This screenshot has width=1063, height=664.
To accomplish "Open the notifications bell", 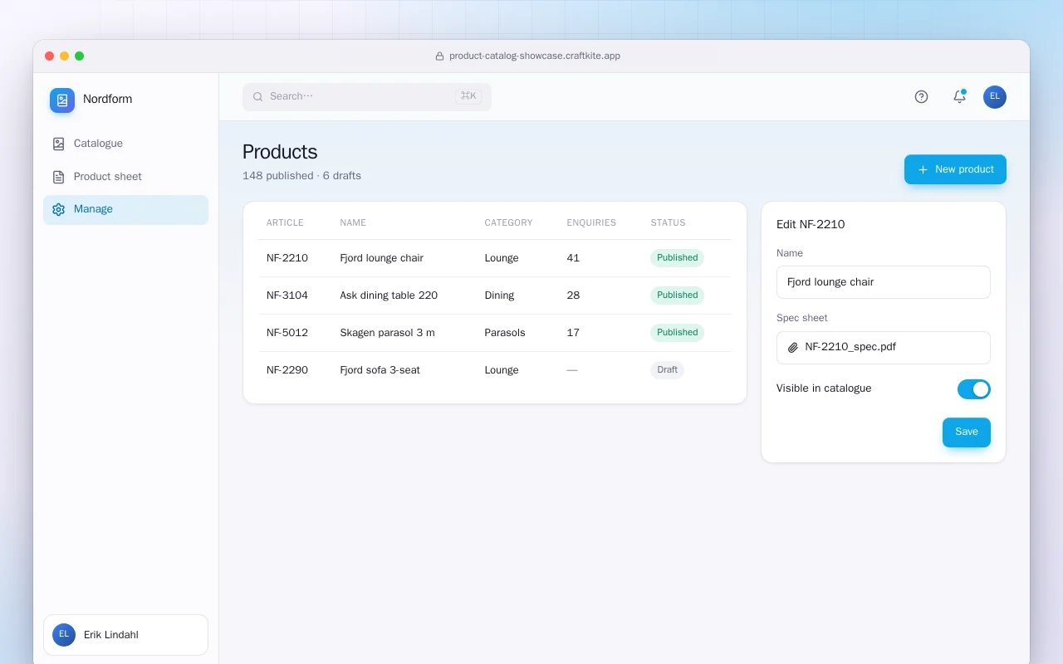I will (959, 97).
